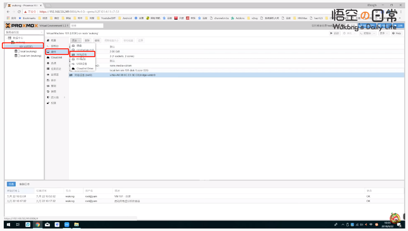408x231 pixels.
Task: Expand the 防火墙 submenu arrow
Action: point(65,97)
